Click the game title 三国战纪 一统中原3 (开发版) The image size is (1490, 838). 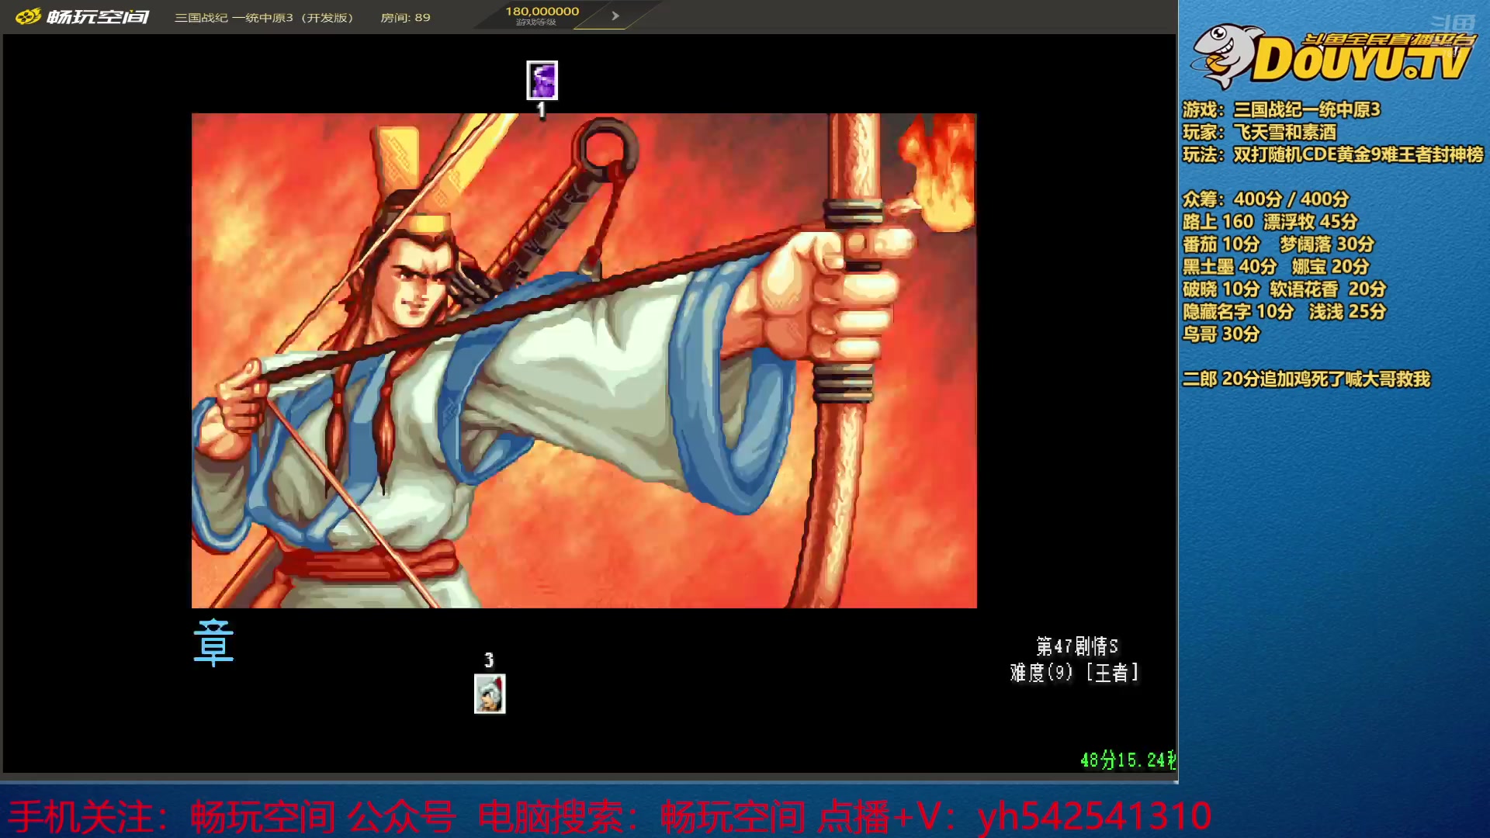(x=264, y=17)
